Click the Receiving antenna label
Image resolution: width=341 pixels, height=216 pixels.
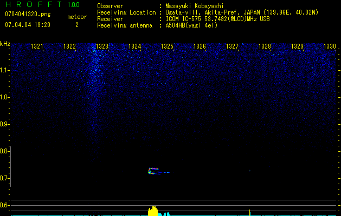[125, 25]
